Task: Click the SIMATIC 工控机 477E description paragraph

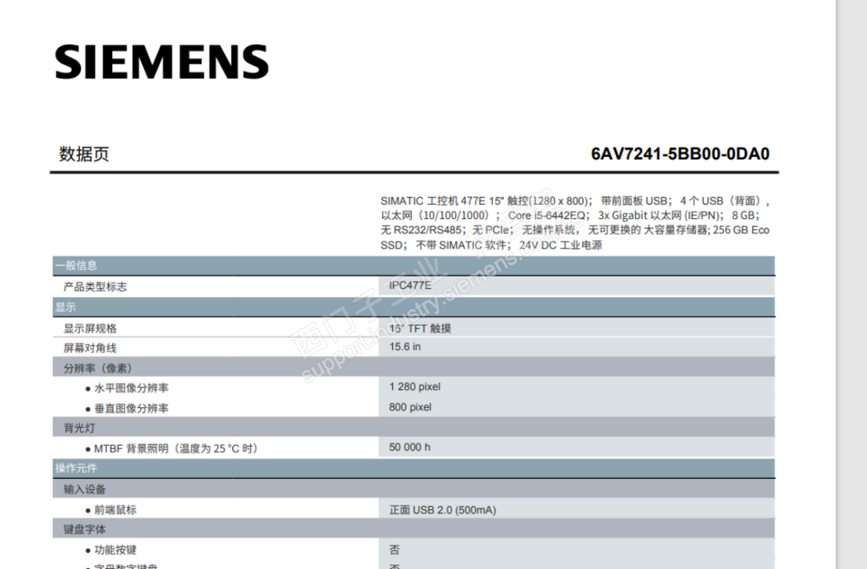Action: click(x=575, y=223)
